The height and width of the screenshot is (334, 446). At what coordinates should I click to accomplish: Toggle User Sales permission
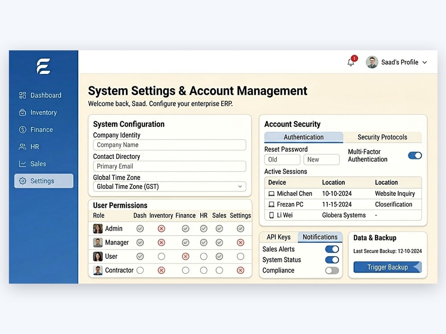[x=219, y=257]
